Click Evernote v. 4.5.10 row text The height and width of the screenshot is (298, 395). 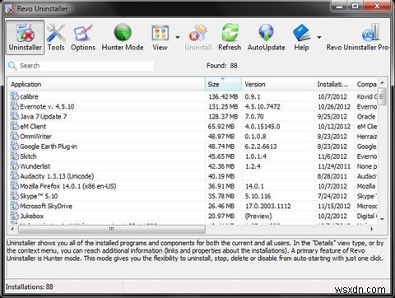(x=47, y=106)
